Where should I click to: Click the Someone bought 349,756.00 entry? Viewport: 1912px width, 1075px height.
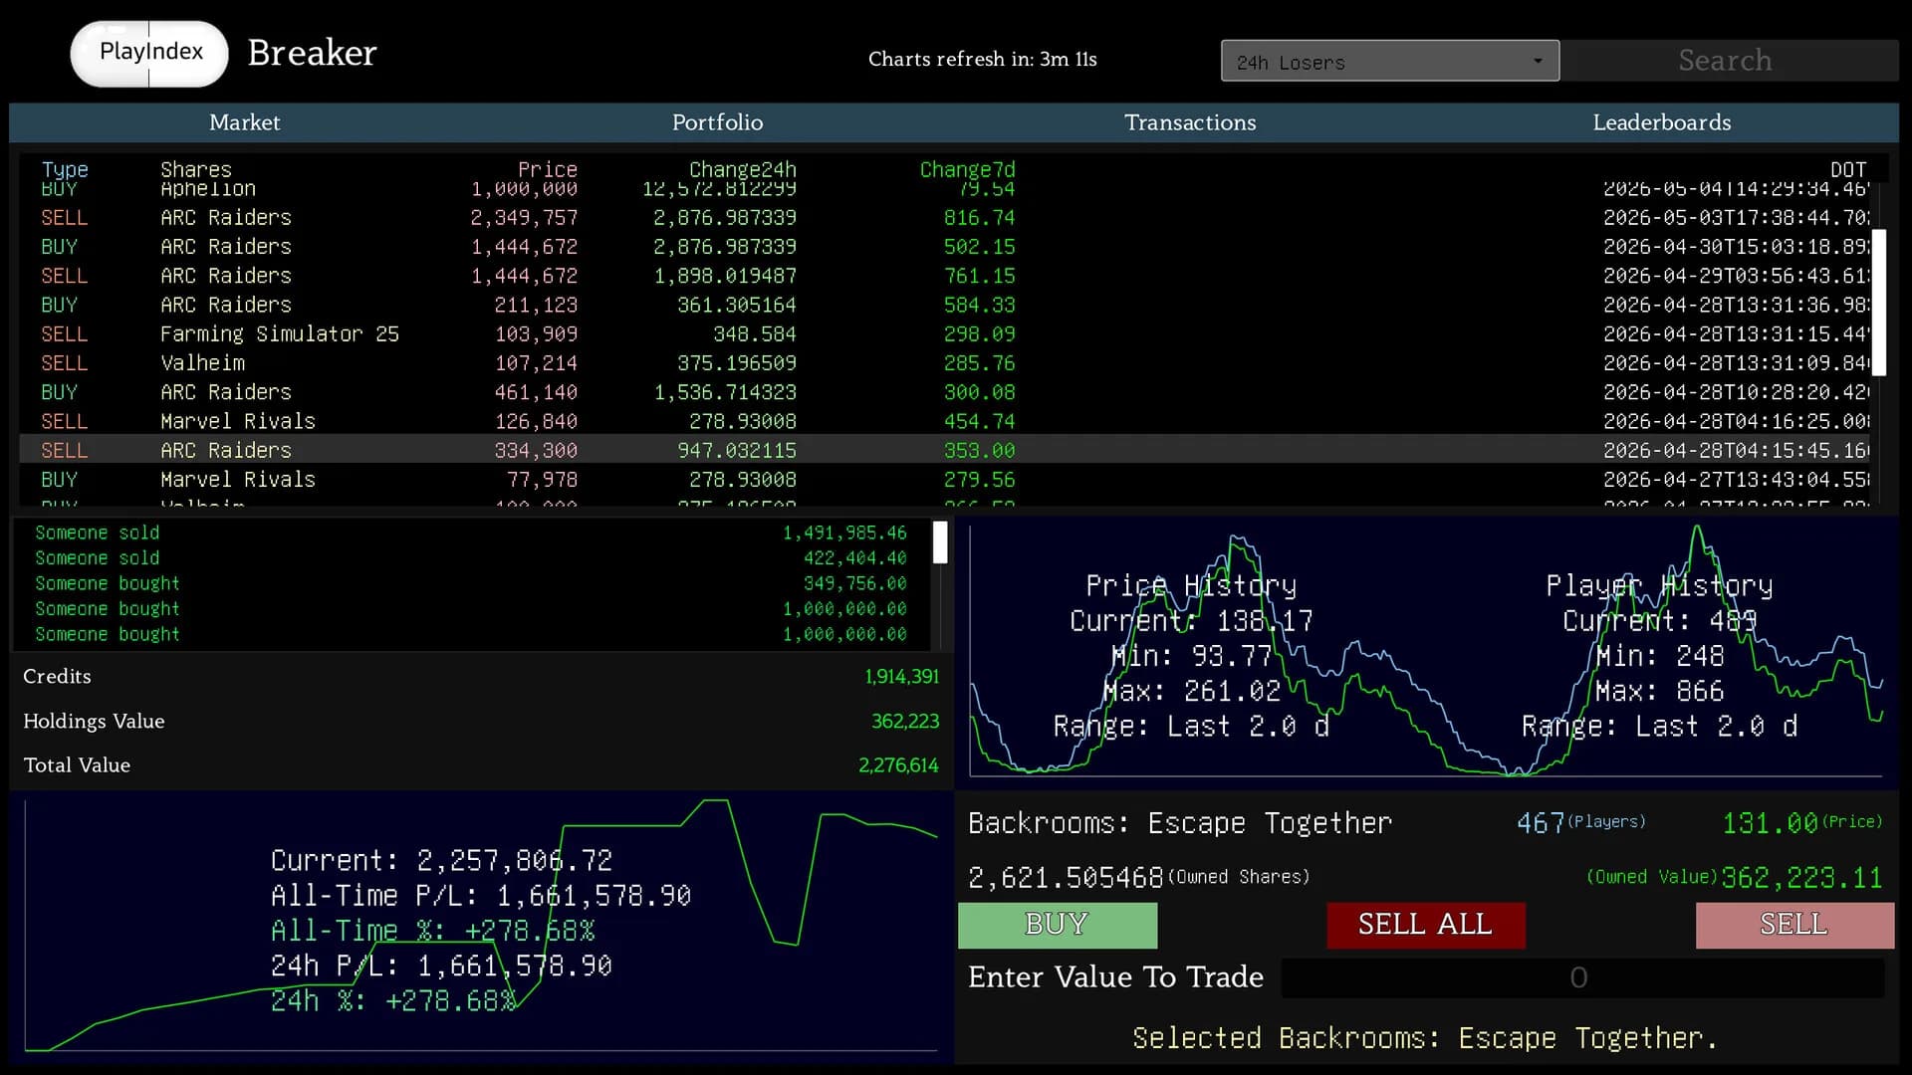[x=471, y=583]
